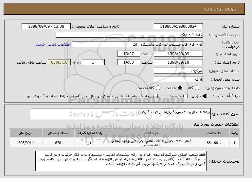Click the request creator name field
The height and width of the screenshot is (178, 252).
click(137, 44)
